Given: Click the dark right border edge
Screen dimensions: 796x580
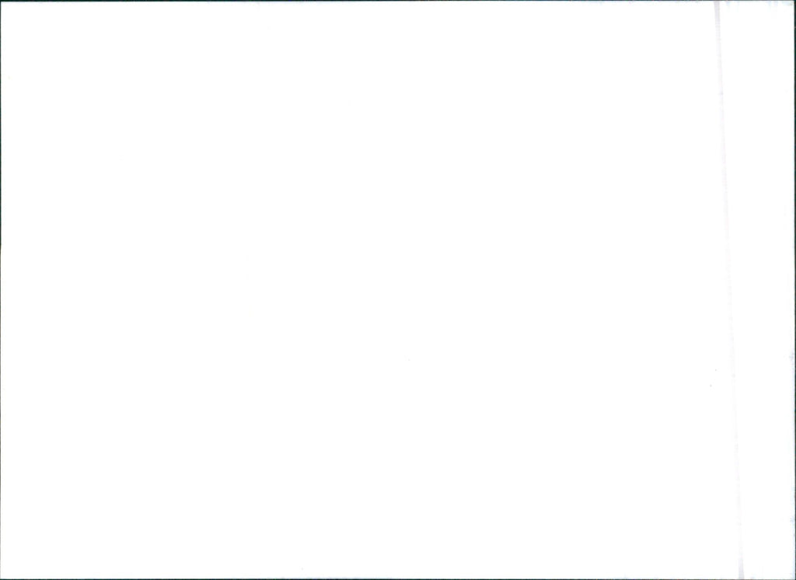Looking at the screenshot, I should pos(794,289).
